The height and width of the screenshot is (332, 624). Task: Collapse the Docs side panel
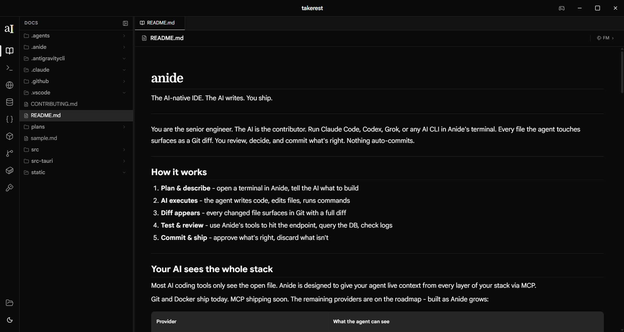coord(125,23)
